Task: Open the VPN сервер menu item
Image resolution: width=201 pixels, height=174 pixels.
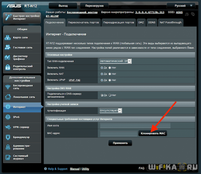Action: [x=22, y=127]
